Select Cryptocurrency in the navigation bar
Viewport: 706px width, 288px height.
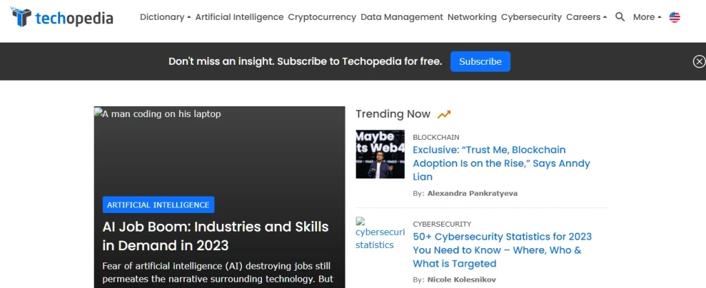coord(322,17)
